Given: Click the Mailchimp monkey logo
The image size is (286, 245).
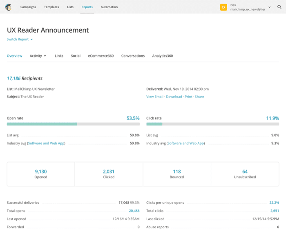Looking at the screenshot, I should coord(8,7).
